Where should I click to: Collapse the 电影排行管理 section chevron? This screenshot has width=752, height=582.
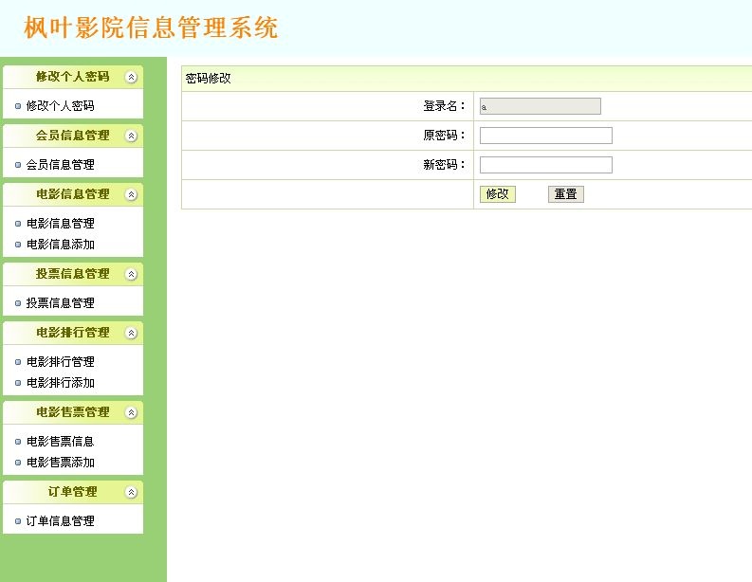click(x=131, y=333)
